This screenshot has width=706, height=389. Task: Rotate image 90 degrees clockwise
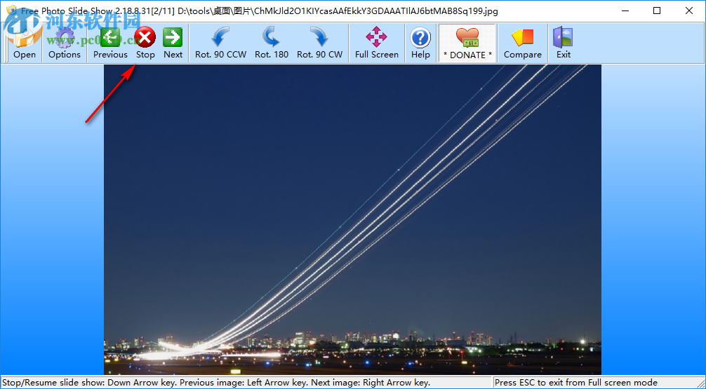(x=320, y=43)
